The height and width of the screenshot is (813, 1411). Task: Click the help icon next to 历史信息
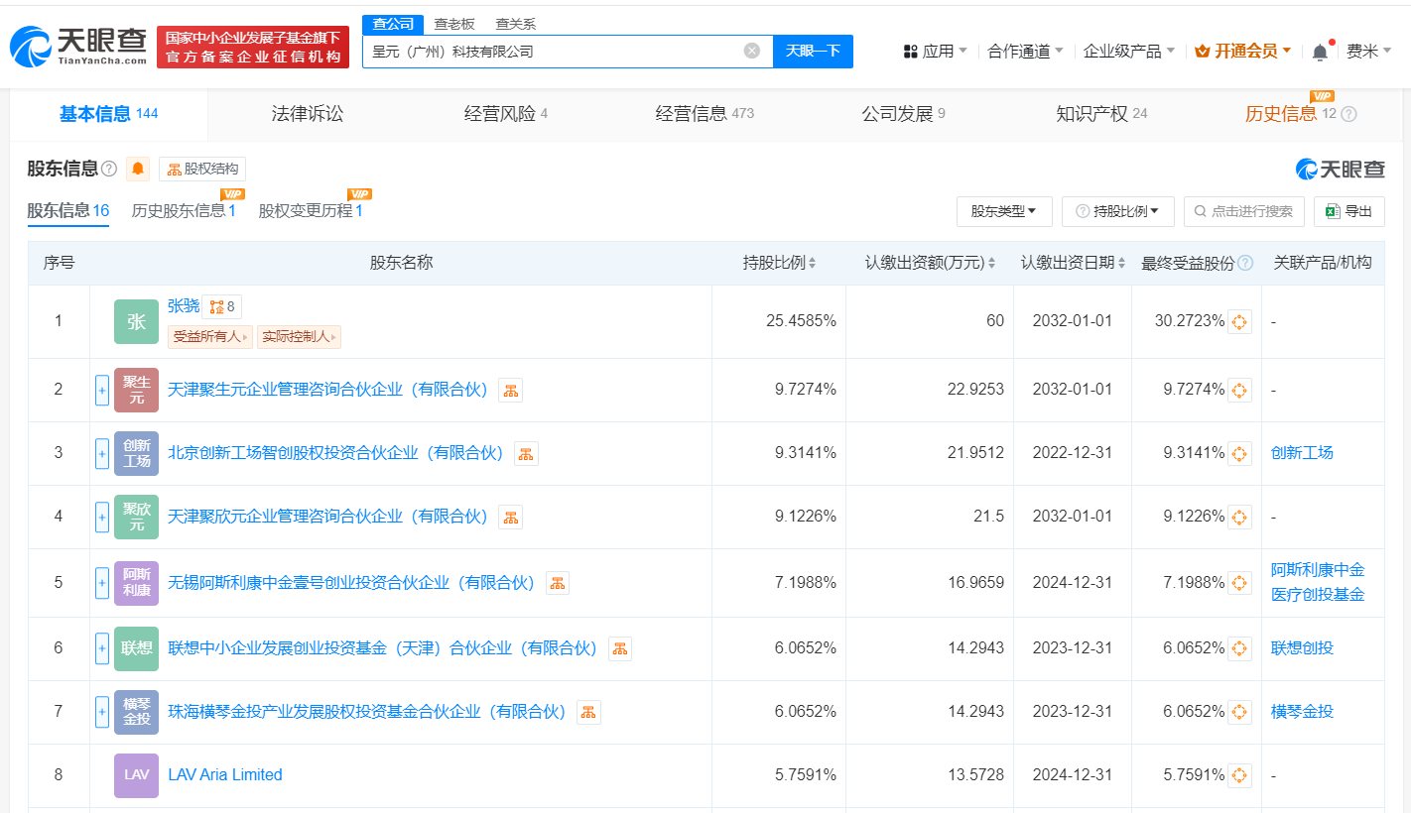[x=1348, y=114]
